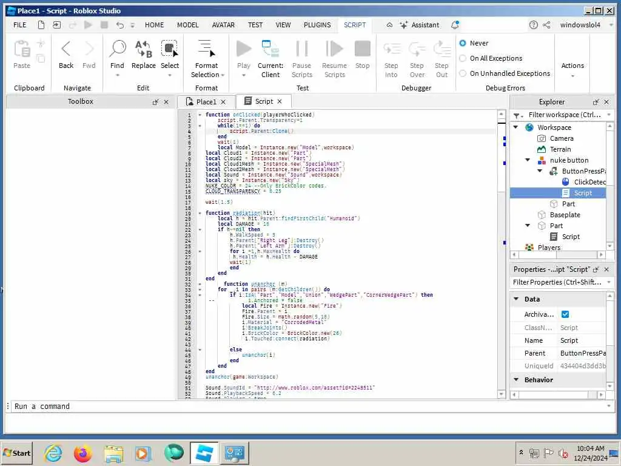This screenshot has width=621, height=466.
Task: Collapse the ButtonPressPart node
Action: tap(540, 171)
